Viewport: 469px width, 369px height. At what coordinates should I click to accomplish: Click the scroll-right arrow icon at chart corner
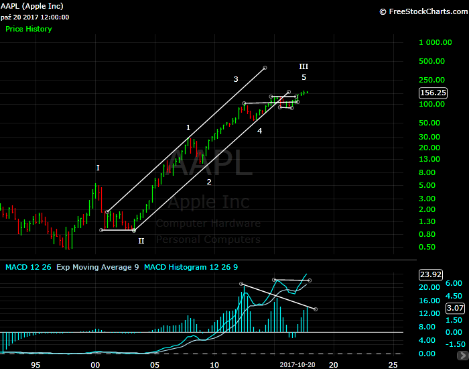click(463, 356)
